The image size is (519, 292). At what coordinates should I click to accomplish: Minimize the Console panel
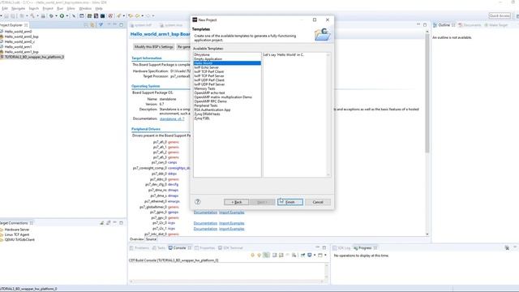click(x=317, y=247)
